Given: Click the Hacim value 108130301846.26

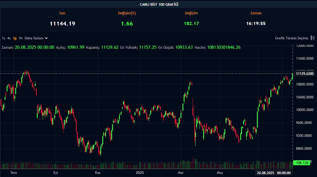Looking at the screenshot, I should tap(224, 47).
